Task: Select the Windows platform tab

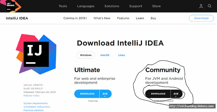Action: (86, 55)
